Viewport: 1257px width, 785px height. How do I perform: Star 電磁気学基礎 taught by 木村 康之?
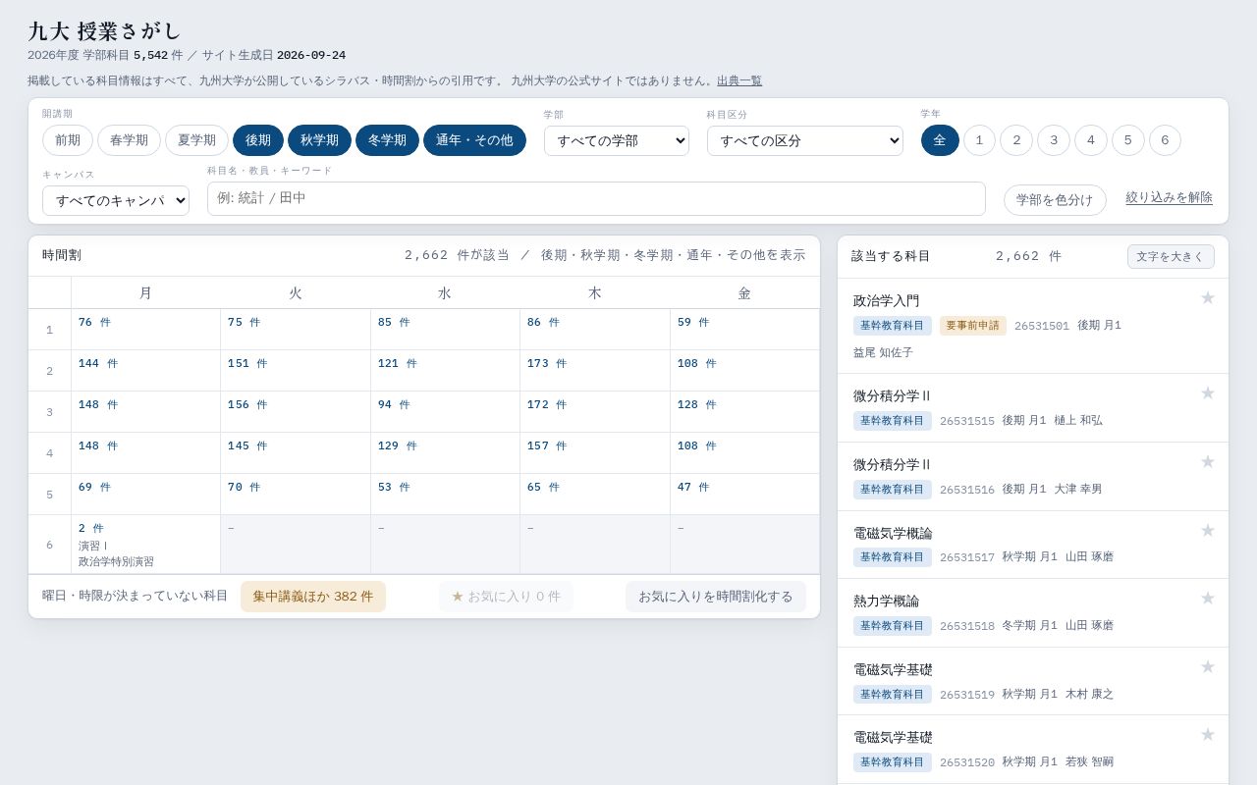(1208, 666)
